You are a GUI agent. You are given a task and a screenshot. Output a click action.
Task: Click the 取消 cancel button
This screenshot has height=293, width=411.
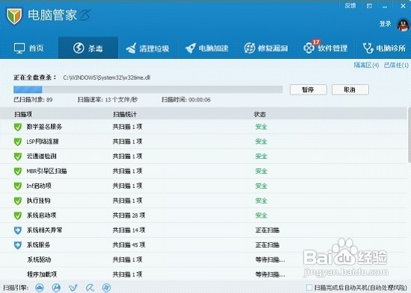350,89
